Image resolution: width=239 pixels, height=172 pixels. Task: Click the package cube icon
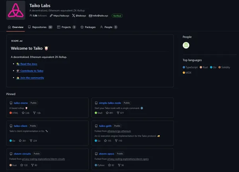[82, 27]
